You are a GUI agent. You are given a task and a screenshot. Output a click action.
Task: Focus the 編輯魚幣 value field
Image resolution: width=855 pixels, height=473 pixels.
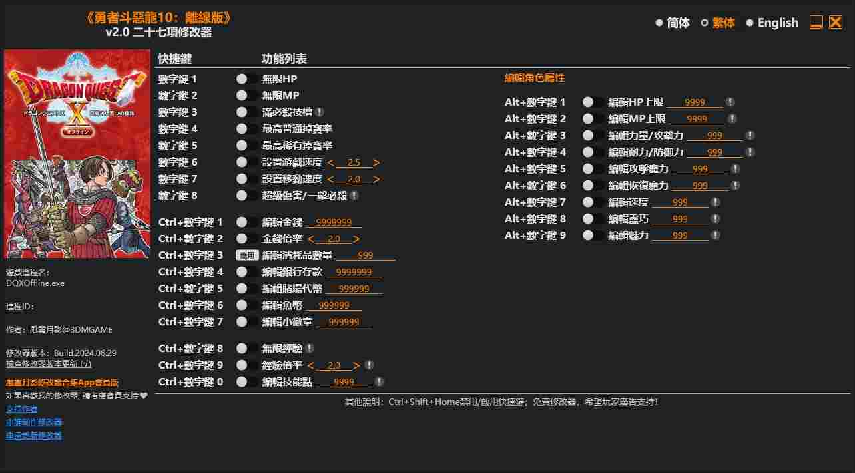click(x=334, y=305)
